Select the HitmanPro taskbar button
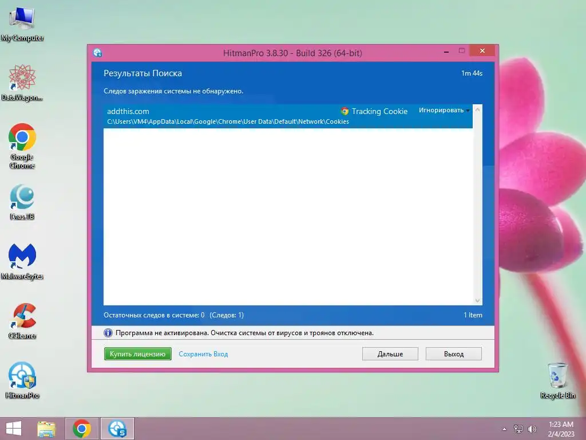This screenshot has height=440, width=586. (117, 429)
